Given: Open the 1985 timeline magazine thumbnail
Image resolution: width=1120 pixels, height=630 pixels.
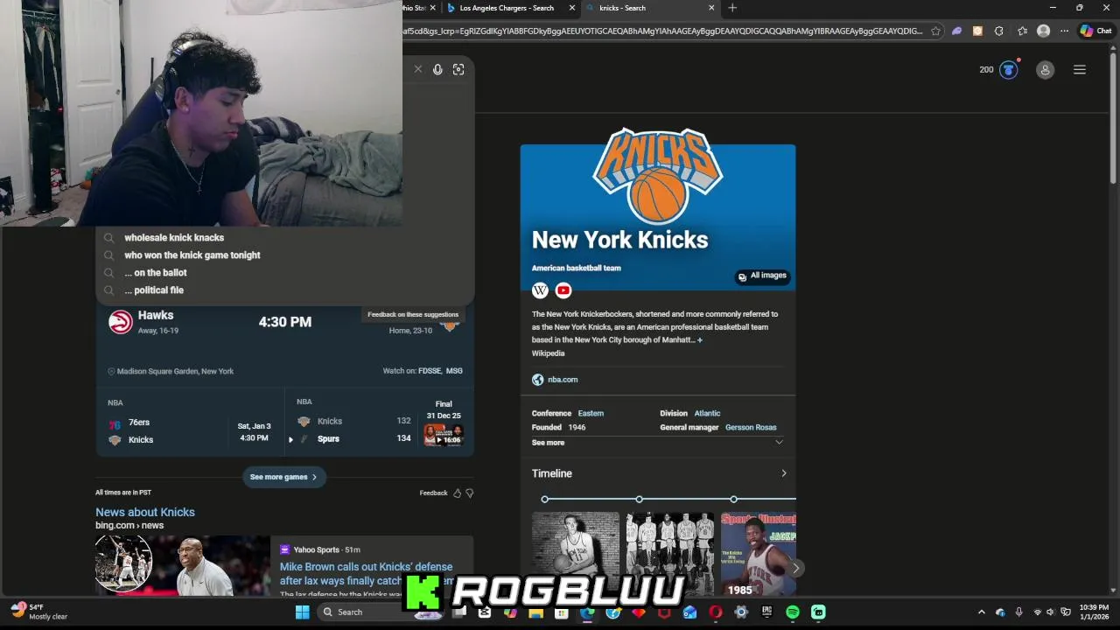Looking at the screenshot, I should tap(759, 554).
